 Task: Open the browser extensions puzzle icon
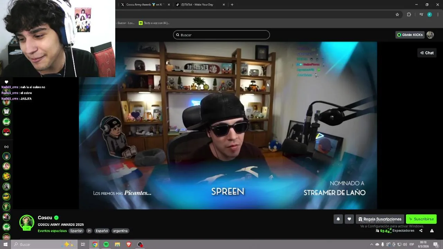tap(409, 15)
